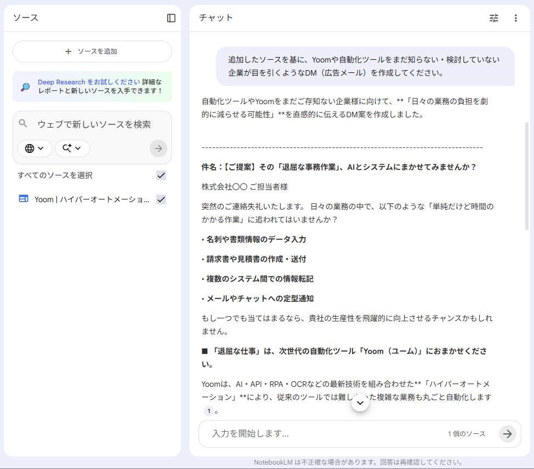Open the chat three-dot more menu

pos(515,18)
